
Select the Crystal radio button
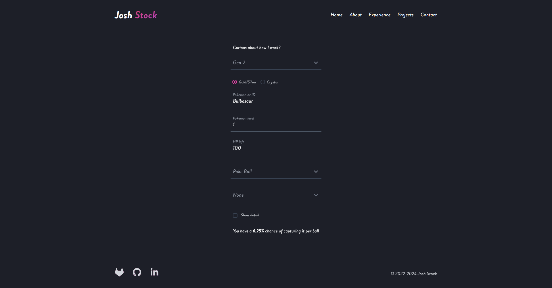[x=263, y=82]
